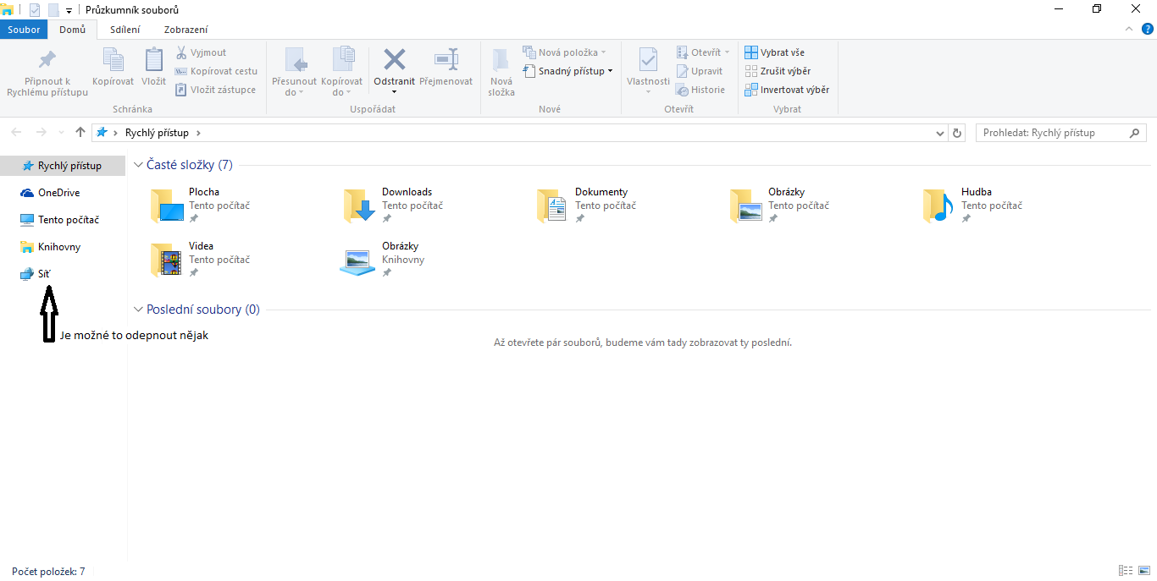Expand the Odstranit dropdown arrow

point(394,91)
